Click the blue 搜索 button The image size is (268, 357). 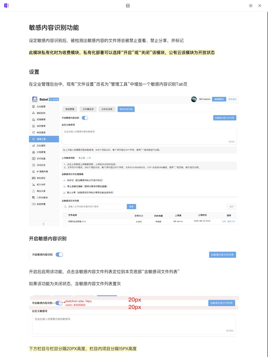pos(131,207)
